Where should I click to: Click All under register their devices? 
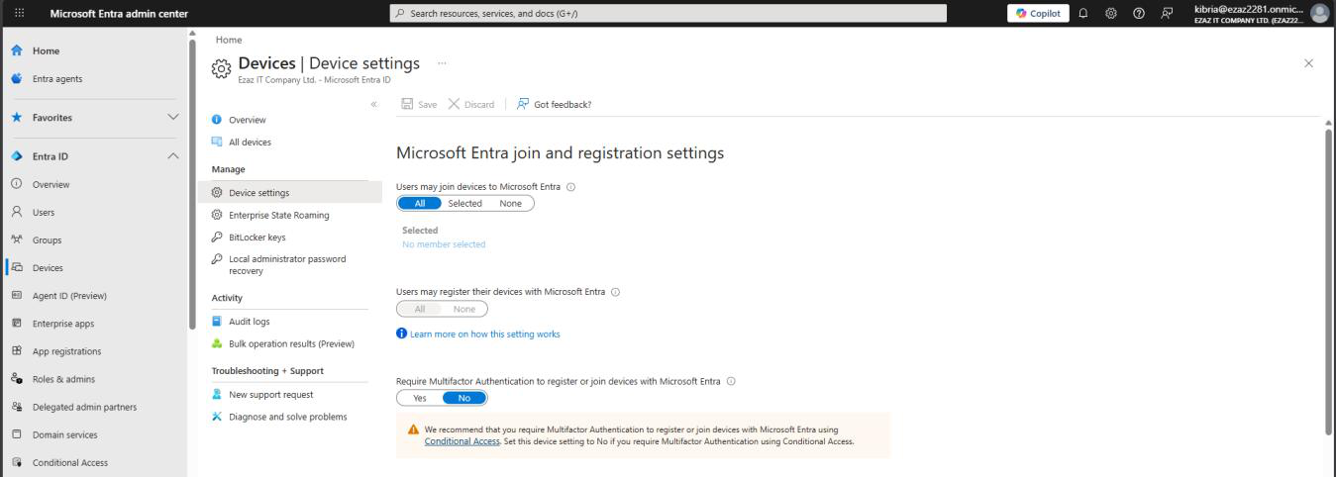click(x=419, y=309)
